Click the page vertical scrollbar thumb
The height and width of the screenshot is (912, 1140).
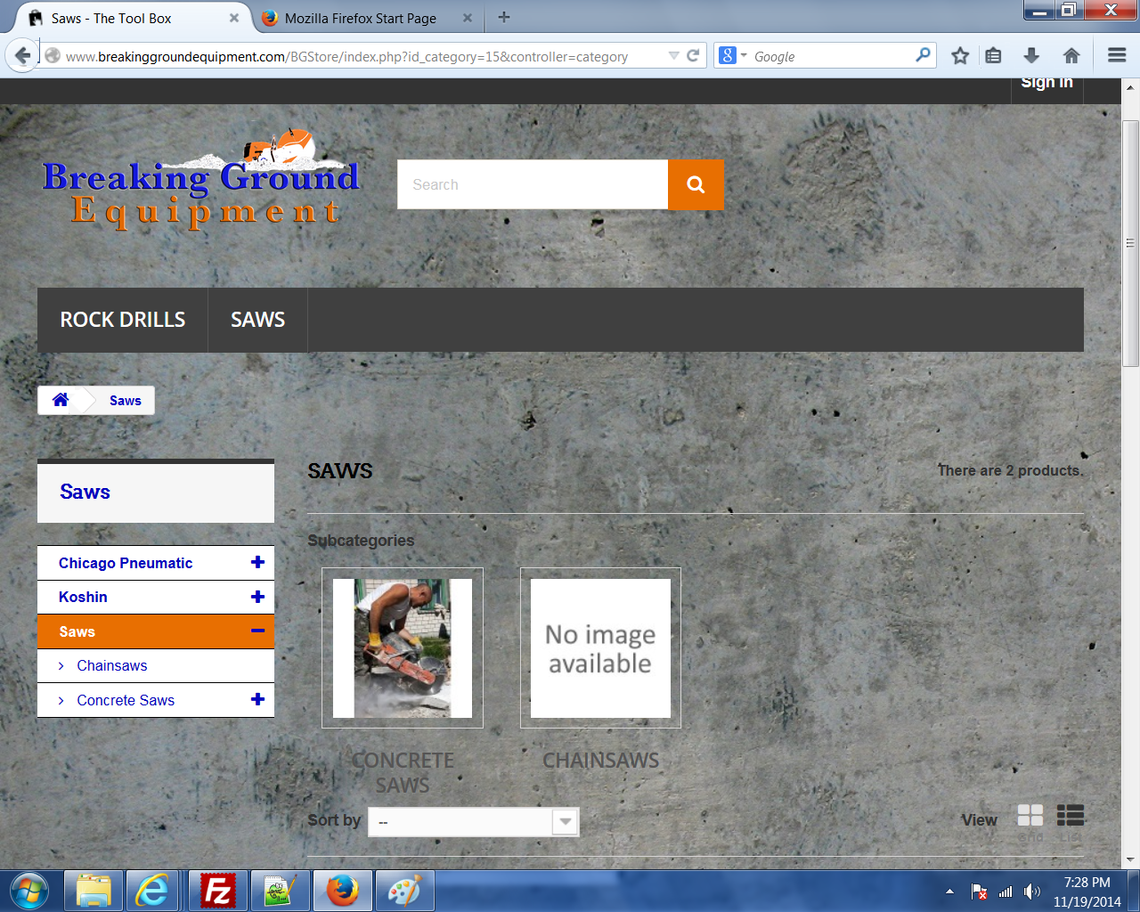(x=1130, y=242)
